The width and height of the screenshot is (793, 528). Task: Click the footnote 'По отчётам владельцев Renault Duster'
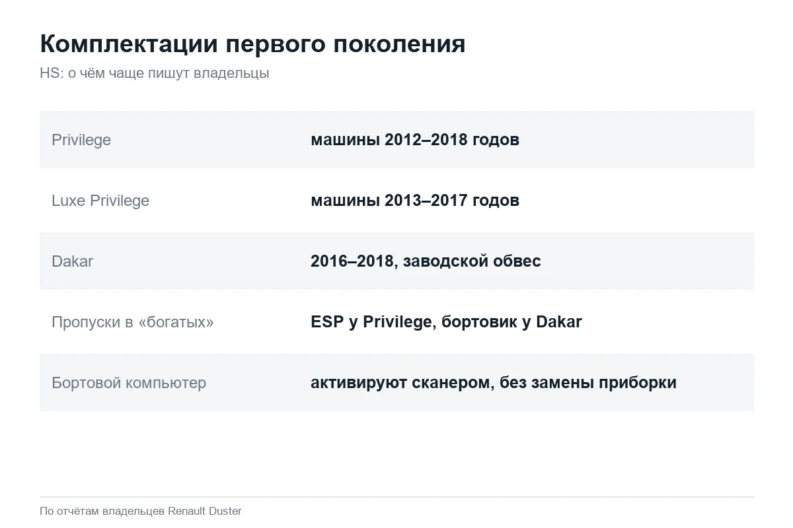point(141,511)
